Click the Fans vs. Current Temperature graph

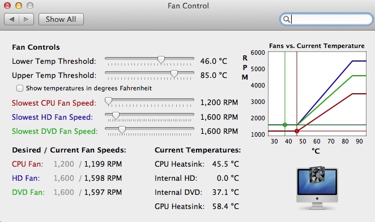point(317,94)
